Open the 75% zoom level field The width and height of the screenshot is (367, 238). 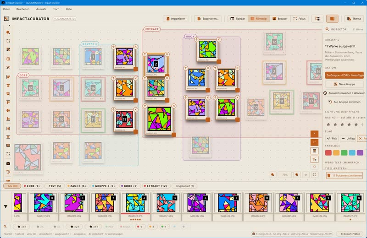[x=284, y=175]
